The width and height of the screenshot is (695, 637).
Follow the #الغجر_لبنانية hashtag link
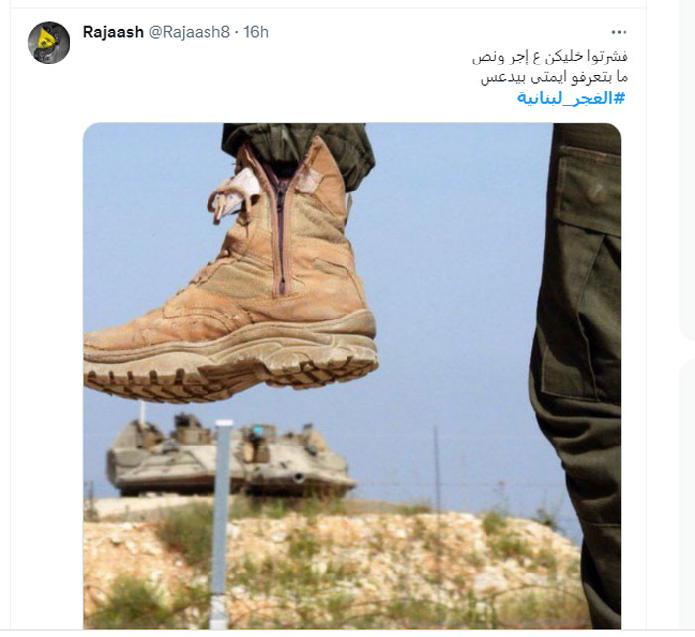pos(571,98)
